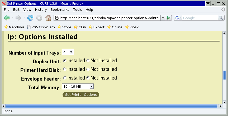The height and width of the screenshot is (116, 228).
Task: Open the History menu
Action: [x=41, y=10]
